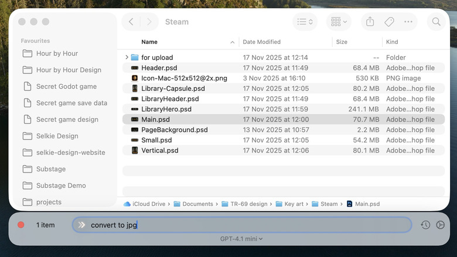The height and width of the screenshot is (257, 457).
Task: Click the LibraryHero.psd file icon
Action: point(135,109)
